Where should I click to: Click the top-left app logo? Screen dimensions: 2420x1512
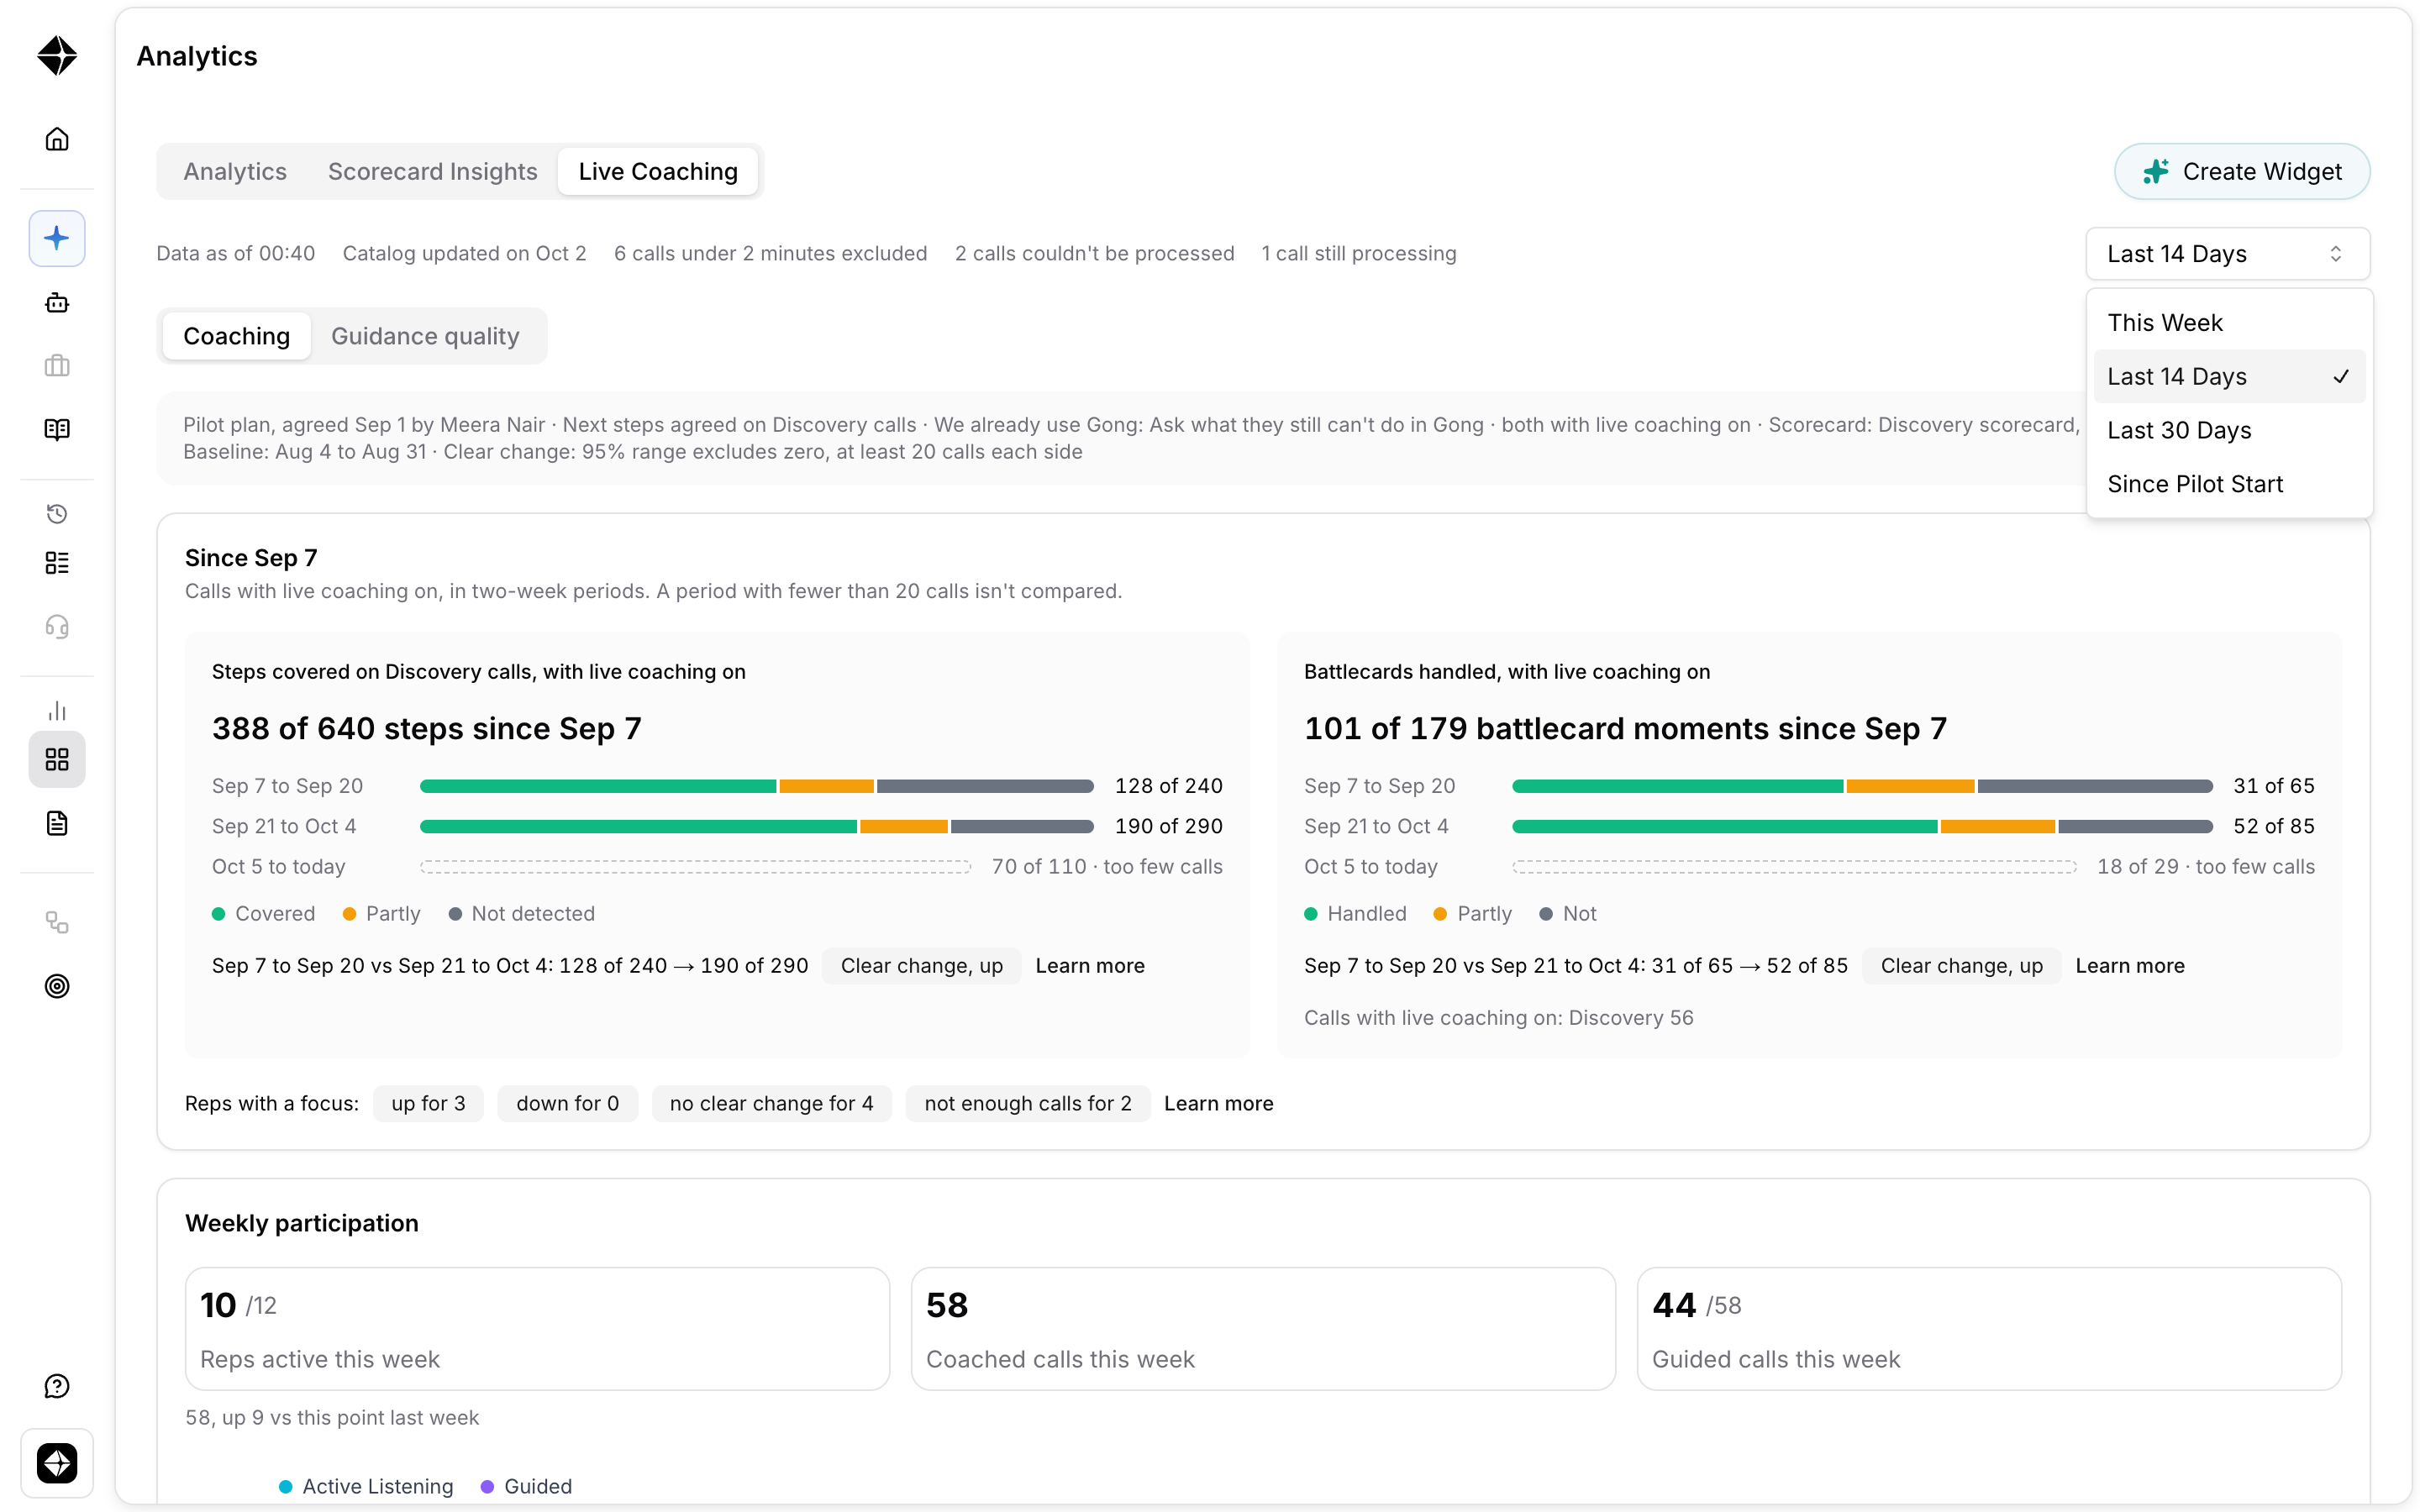(57, 56)
